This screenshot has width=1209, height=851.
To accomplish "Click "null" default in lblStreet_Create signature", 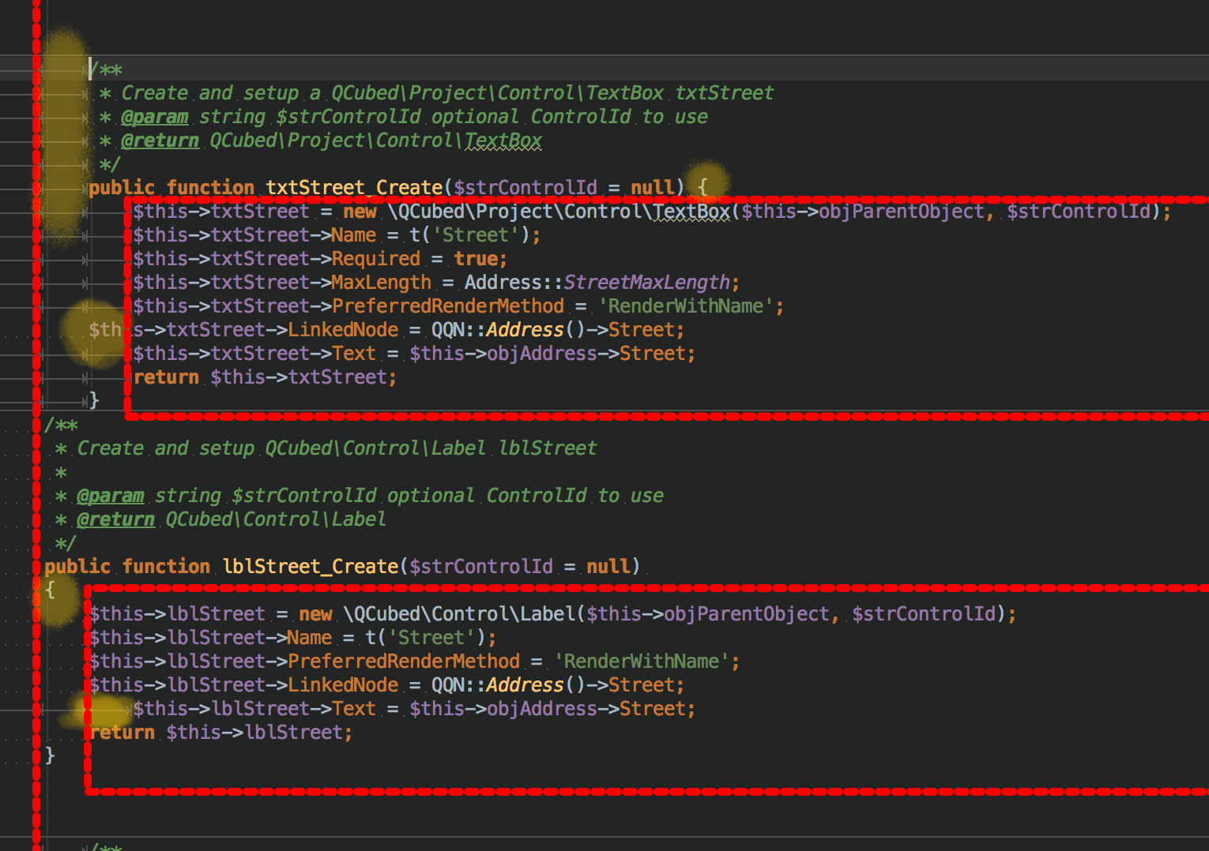I will (608, 567).
